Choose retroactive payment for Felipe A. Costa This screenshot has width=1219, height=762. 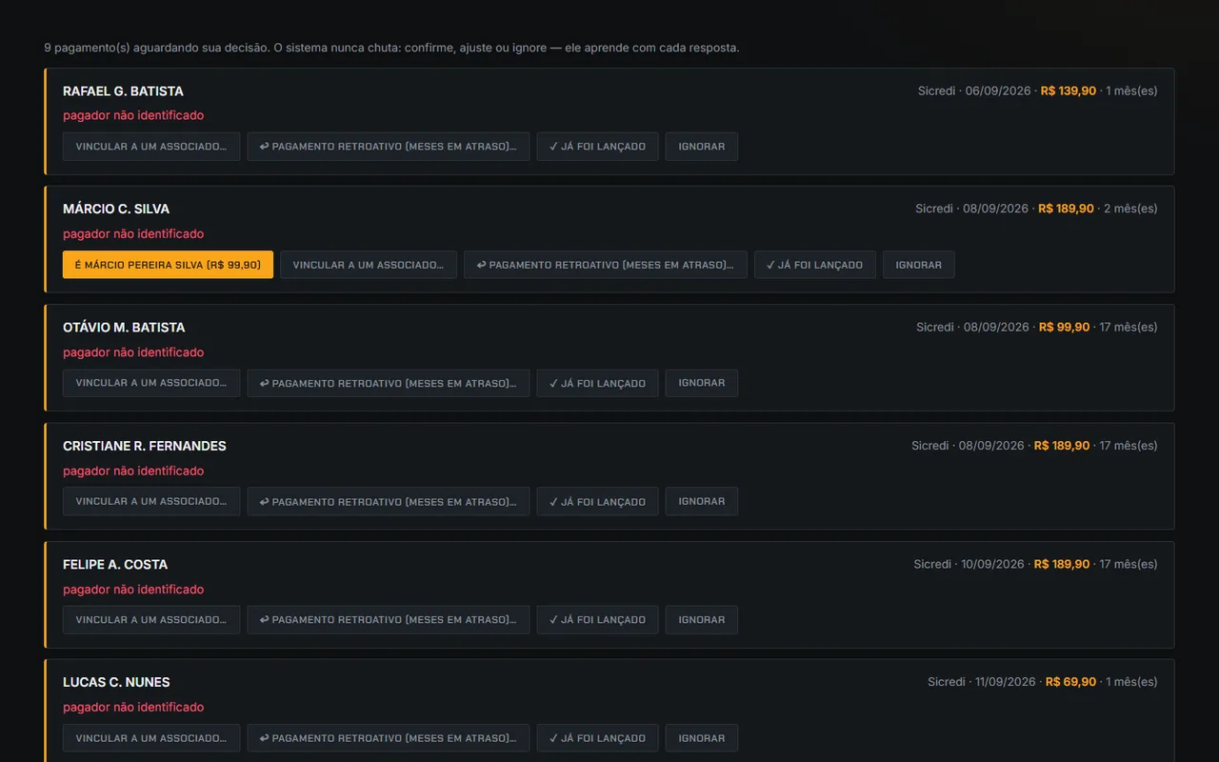(x=389, y=619)
